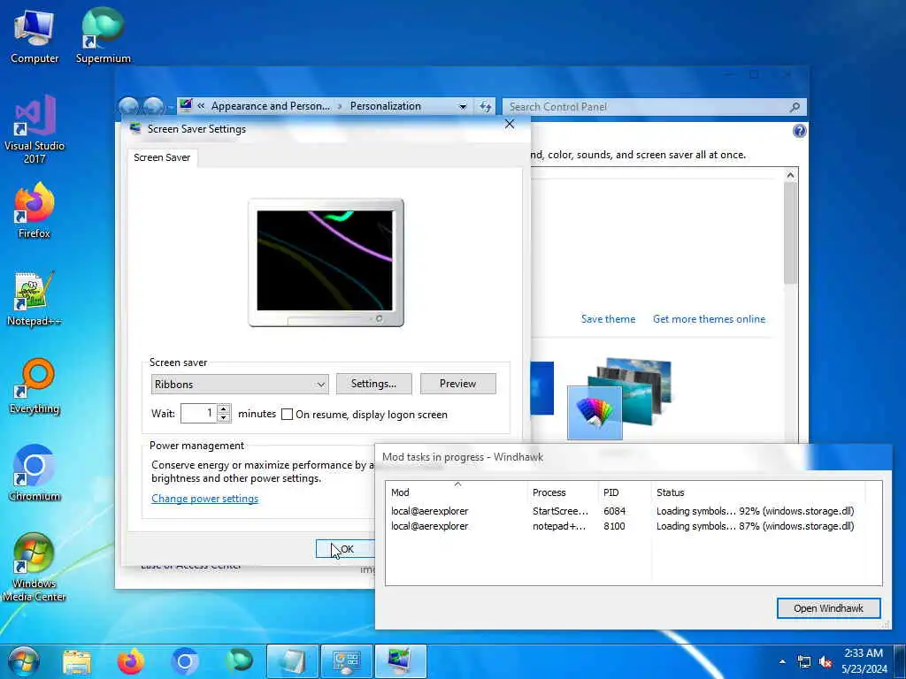Refresh the Control Panel address bar
Viewport: 906px width, 679px height.
pyautogui.click(x=486, y=106)
